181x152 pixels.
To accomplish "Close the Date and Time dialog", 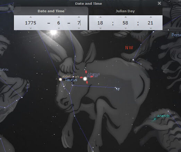I will click(x=160, y=3).
